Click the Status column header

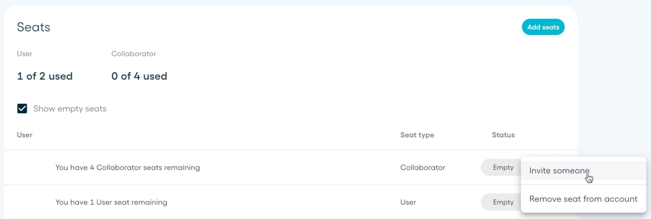coord(503,135)
